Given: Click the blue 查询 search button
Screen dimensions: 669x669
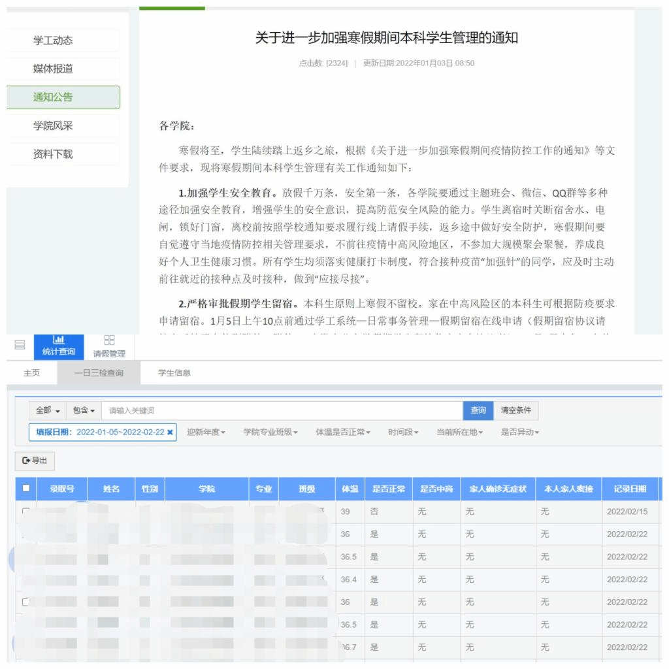Looking at the screenshot, I should 478,410.
